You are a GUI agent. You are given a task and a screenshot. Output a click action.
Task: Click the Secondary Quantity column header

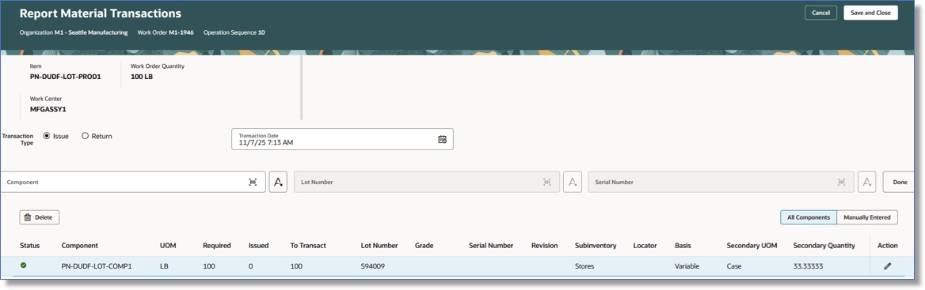(x=824, y=246)
